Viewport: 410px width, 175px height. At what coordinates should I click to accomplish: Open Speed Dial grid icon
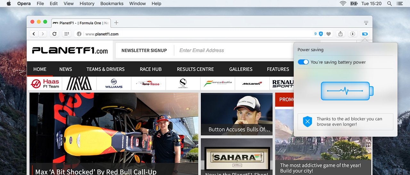pos(66,34)
